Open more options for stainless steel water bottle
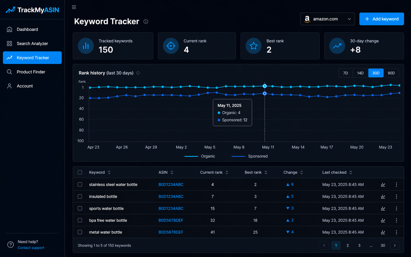 pyautogui.click(x=396, y=185)
